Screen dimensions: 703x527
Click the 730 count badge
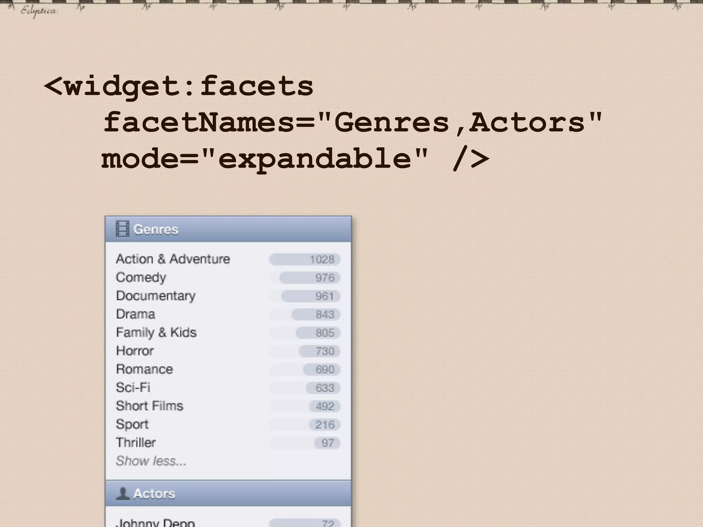click(320, 351)
